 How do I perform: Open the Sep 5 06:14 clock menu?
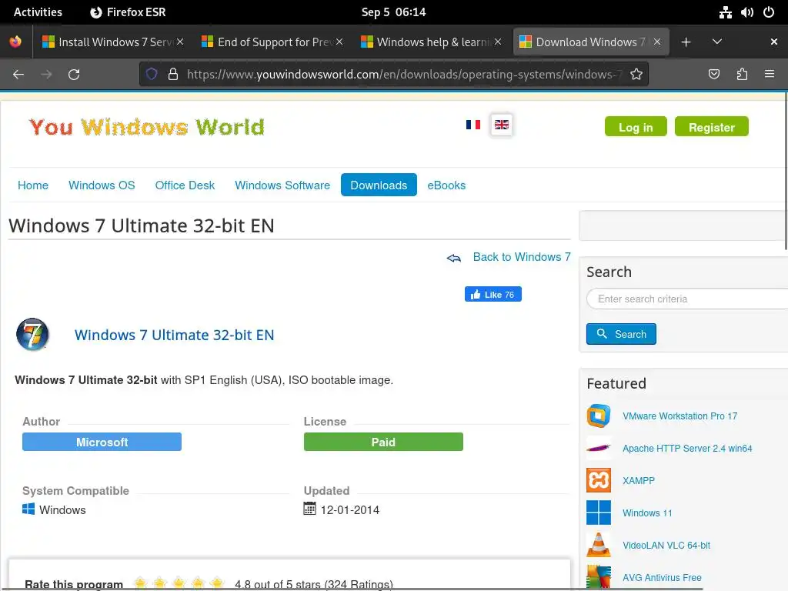click(393, 12)
